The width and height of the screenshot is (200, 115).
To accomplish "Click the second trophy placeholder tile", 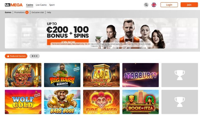I will (x=180, y=102).
